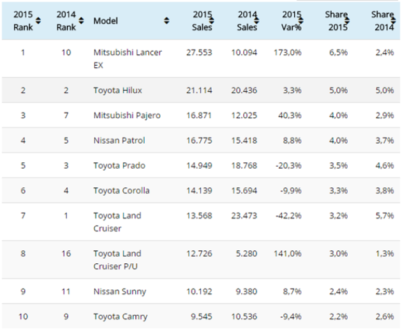The image size is (402, 329).
Task: Select the 18.768 sales cell
Action: [x=244, y=165]
